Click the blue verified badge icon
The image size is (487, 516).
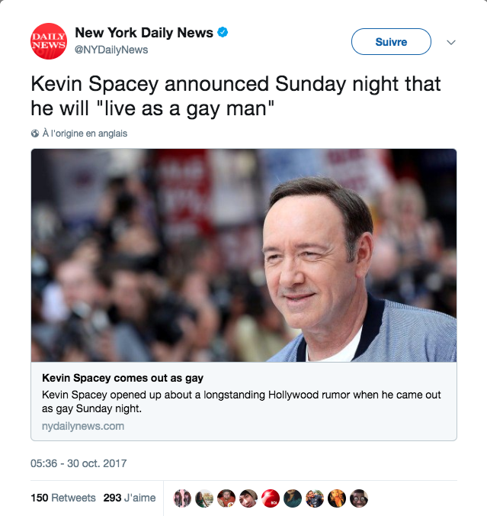223,32
